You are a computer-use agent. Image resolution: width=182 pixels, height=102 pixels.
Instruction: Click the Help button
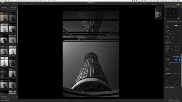pyautogui.click(x=2, y=101)
